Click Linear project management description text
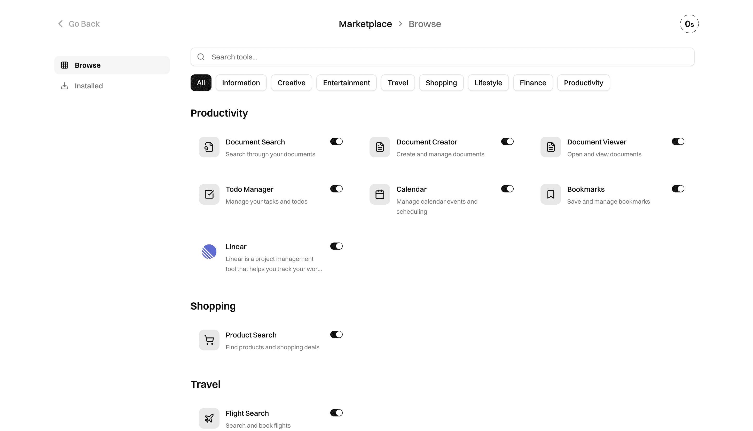Image resolution: width=753 pixels, height=431 pixels. point(273,264)
